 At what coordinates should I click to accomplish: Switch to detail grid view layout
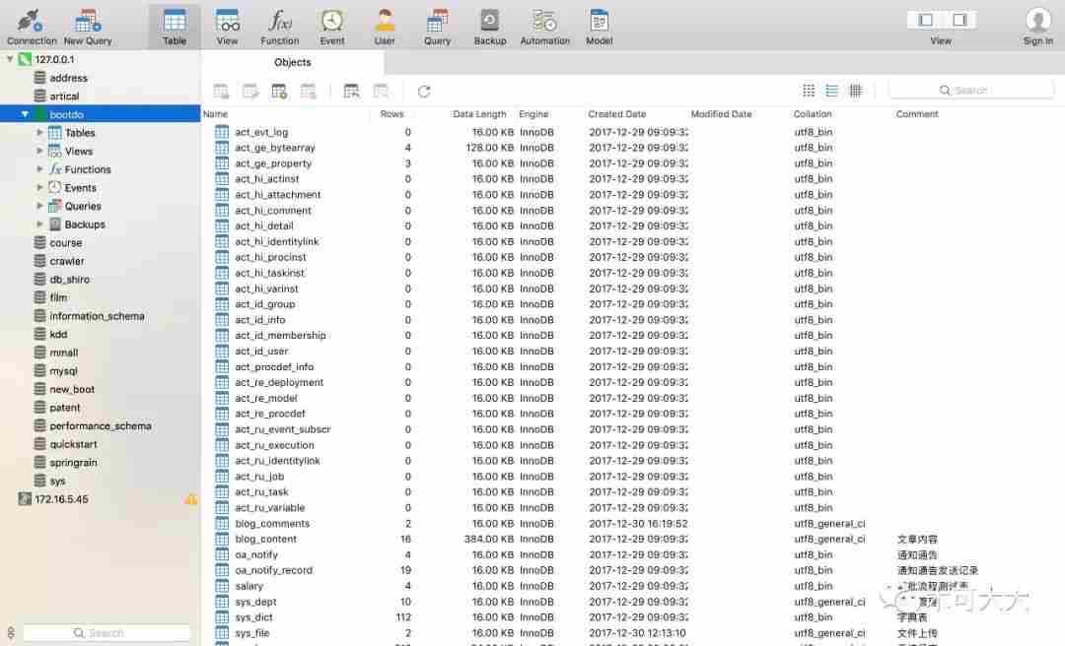coord(856,91)
